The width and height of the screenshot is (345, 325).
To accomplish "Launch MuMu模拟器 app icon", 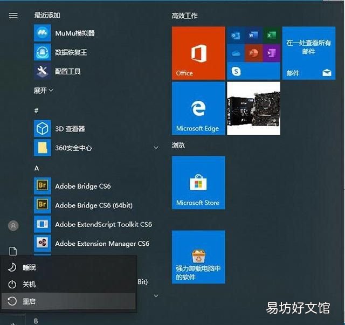I will coord(42,33).
